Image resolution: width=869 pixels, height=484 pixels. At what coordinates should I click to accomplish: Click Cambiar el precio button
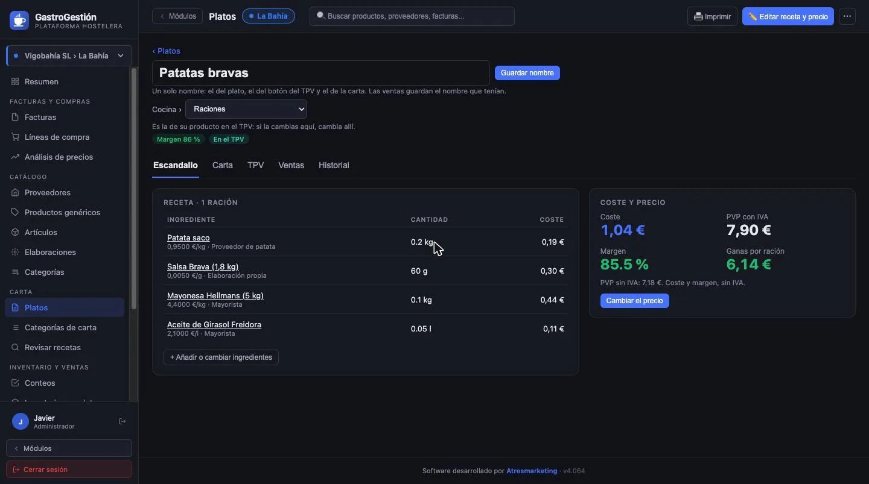634,301
